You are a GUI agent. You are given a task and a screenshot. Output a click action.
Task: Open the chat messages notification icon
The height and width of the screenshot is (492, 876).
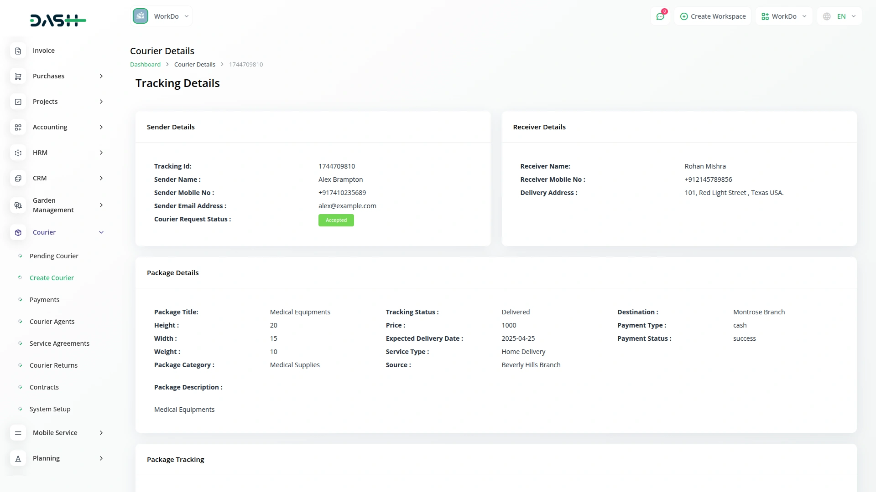pos(660,16)
